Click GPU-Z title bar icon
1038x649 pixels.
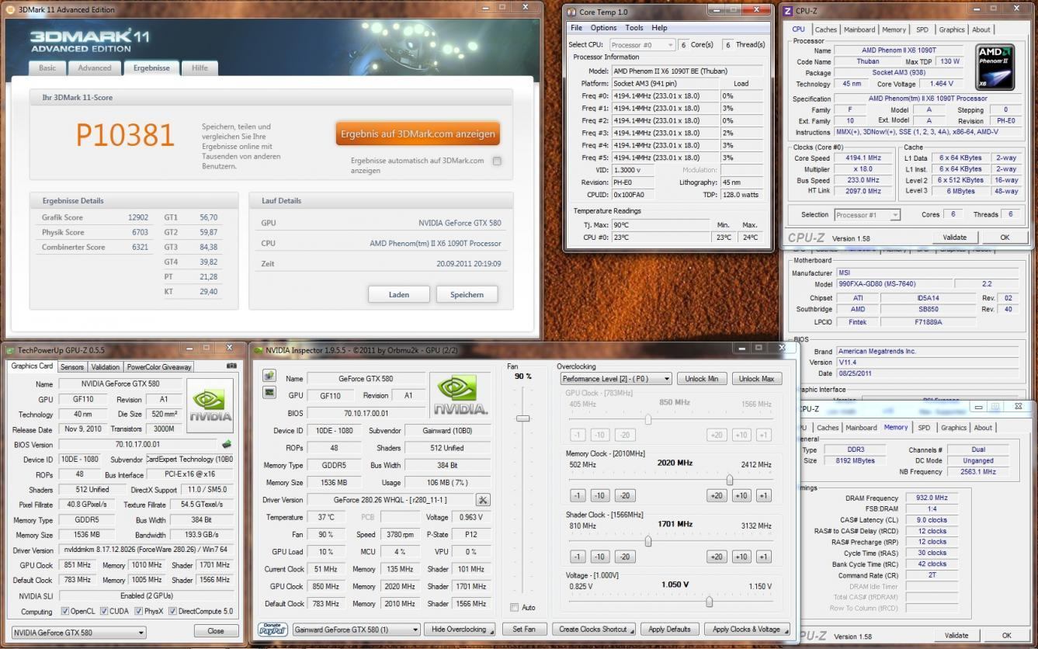10,350
